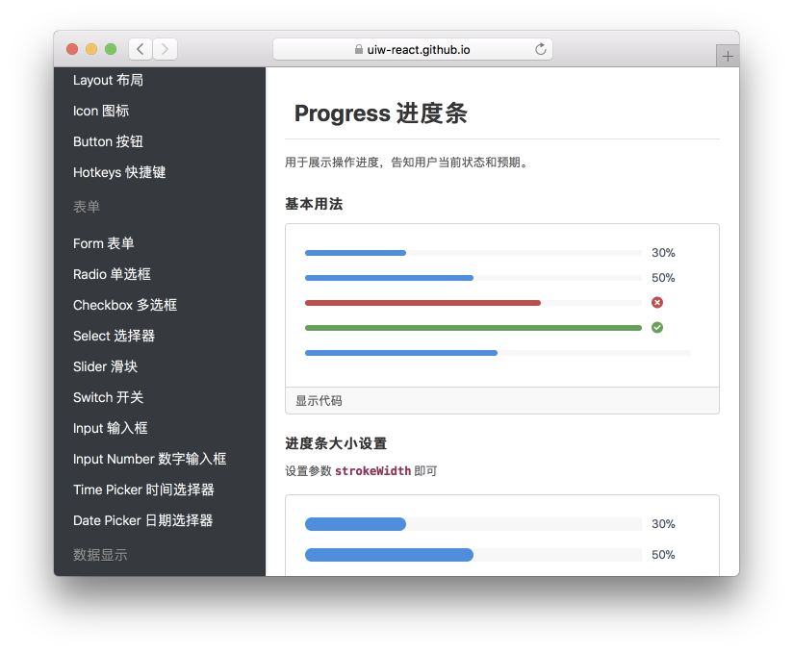Image resolution: width=793 pixels, height=653 pixels.
Task: Click the red error status icon
Action: (x=657, y=302)
